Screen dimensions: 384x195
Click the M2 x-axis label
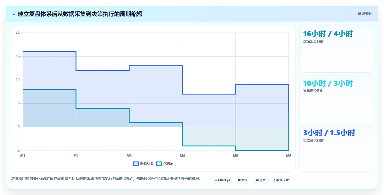(76, 156)
